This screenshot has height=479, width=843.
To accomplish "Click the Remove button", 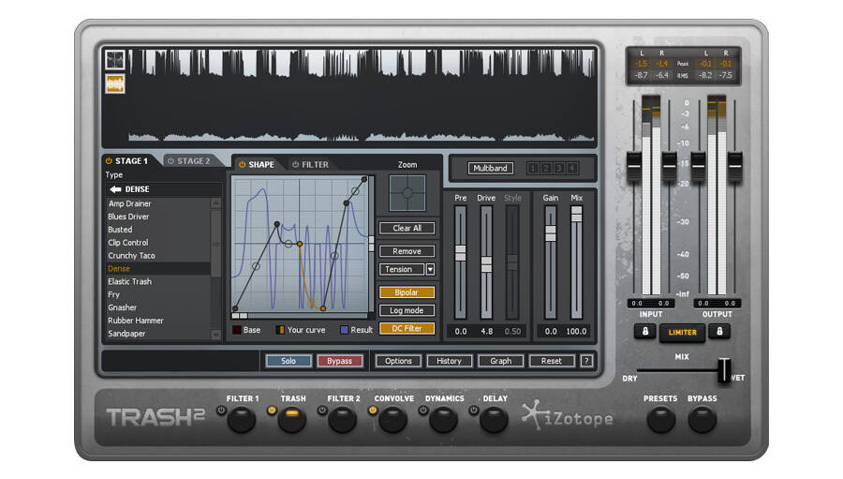I will (x=407, y=251).
